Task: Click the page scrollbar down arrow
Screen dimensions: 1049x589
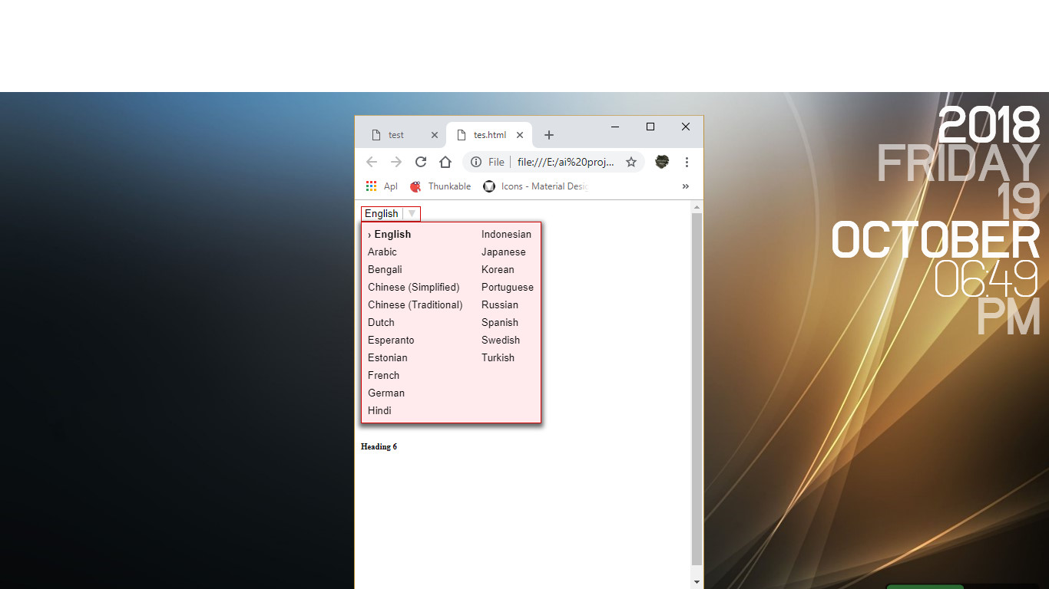Action: click(x=697, y=582)
